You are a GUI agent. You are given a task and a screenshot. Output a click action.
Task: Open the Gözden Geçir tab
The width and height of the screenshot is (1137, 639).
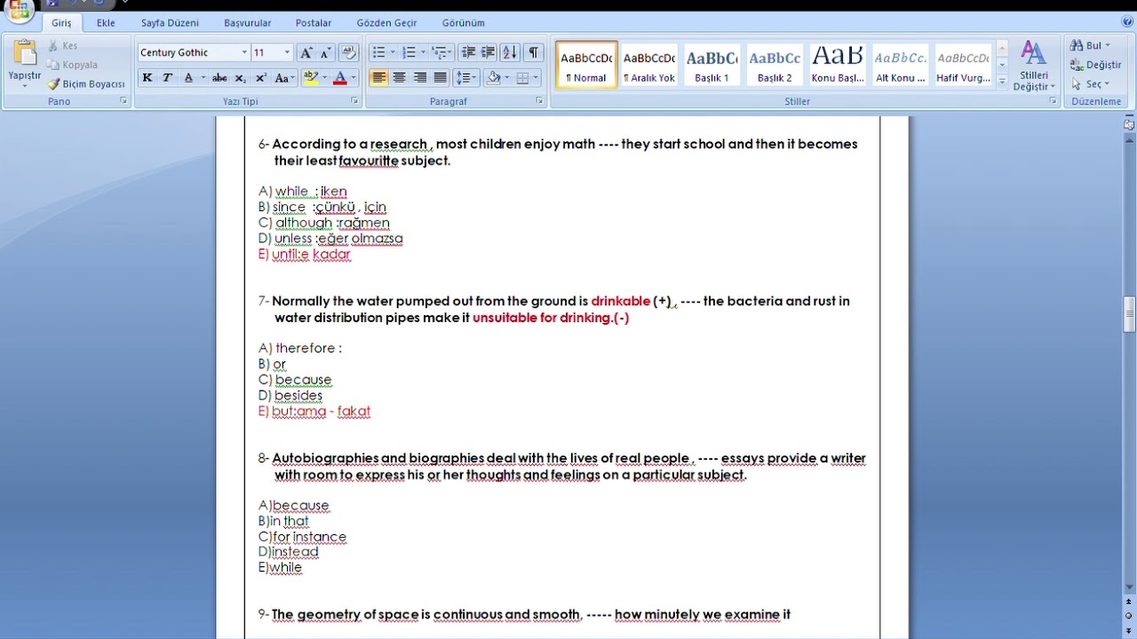point(386,23)
